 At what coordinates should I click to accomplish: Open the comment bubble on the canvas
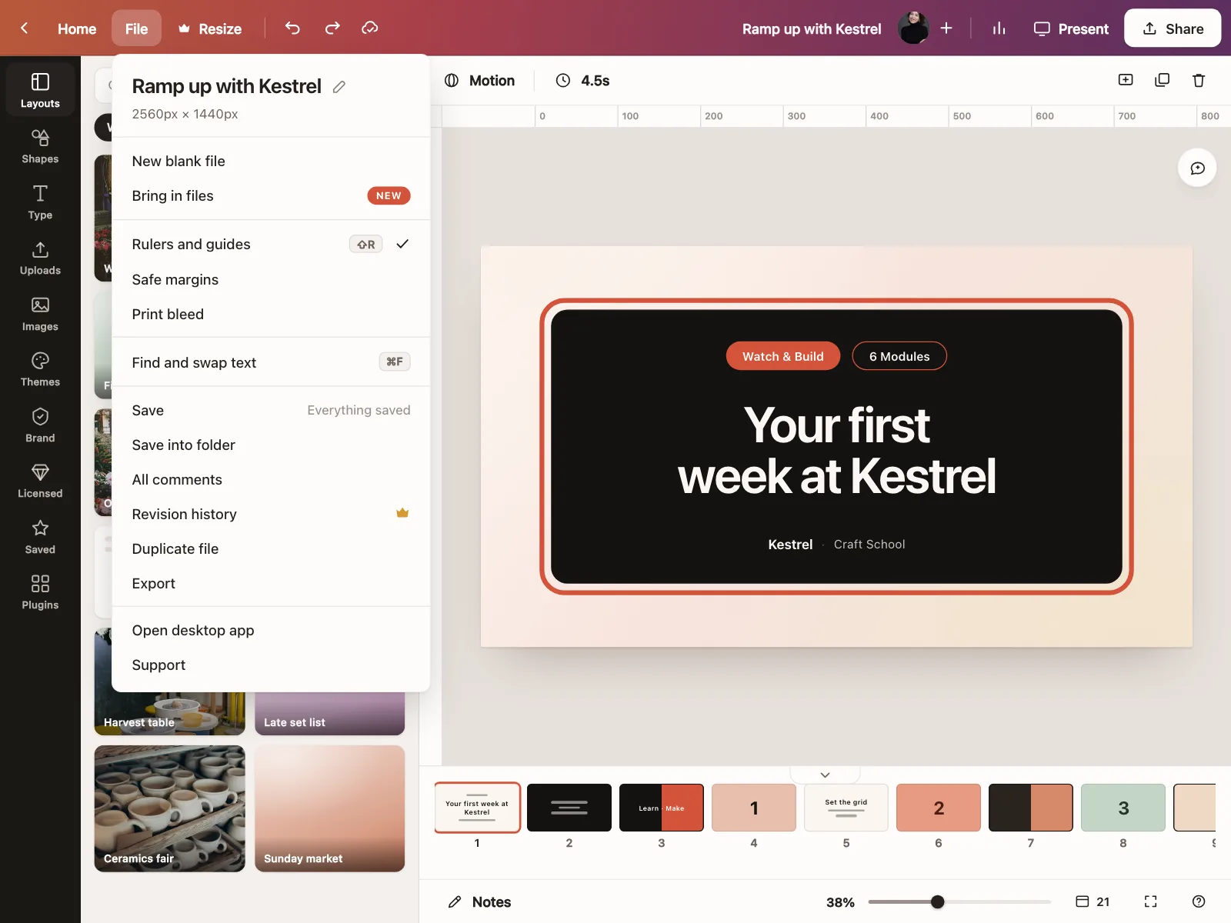[1198, 168]
